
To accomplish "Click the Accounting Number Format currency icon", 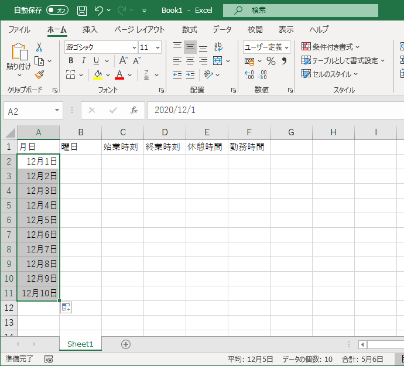I will coord(249,61).
